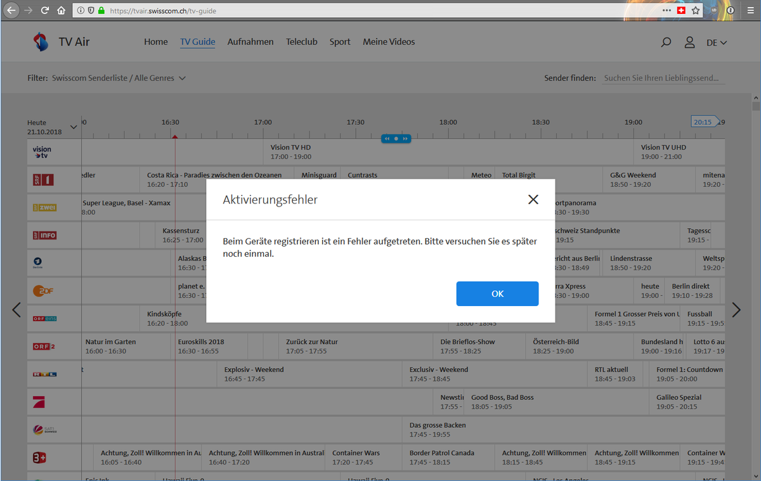
Task: Select the ORF 2 channel logo
Action: [x=44, y=346]
